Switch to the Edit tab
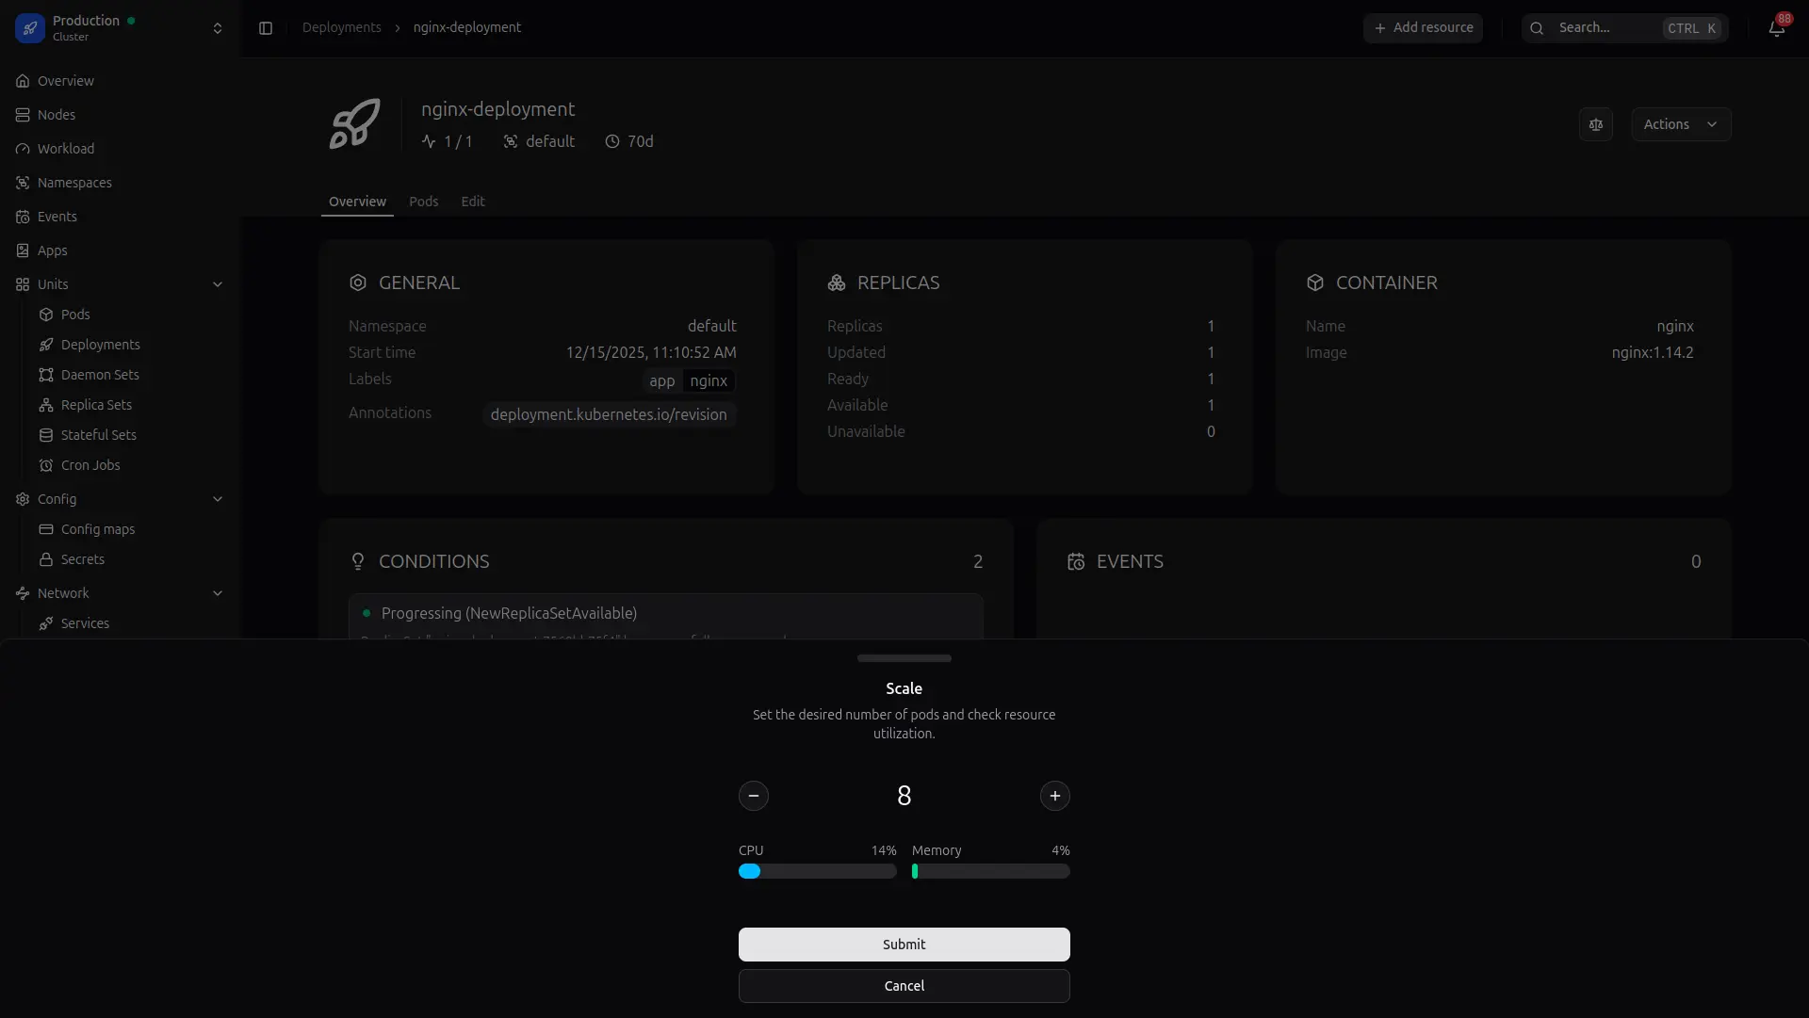 click(472, 202)
